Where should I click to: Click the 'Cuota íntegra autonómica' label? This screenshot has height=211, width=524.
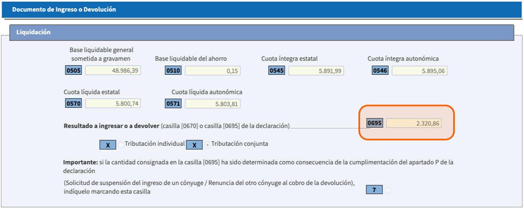pyautogui.click(x=403, y=59)
